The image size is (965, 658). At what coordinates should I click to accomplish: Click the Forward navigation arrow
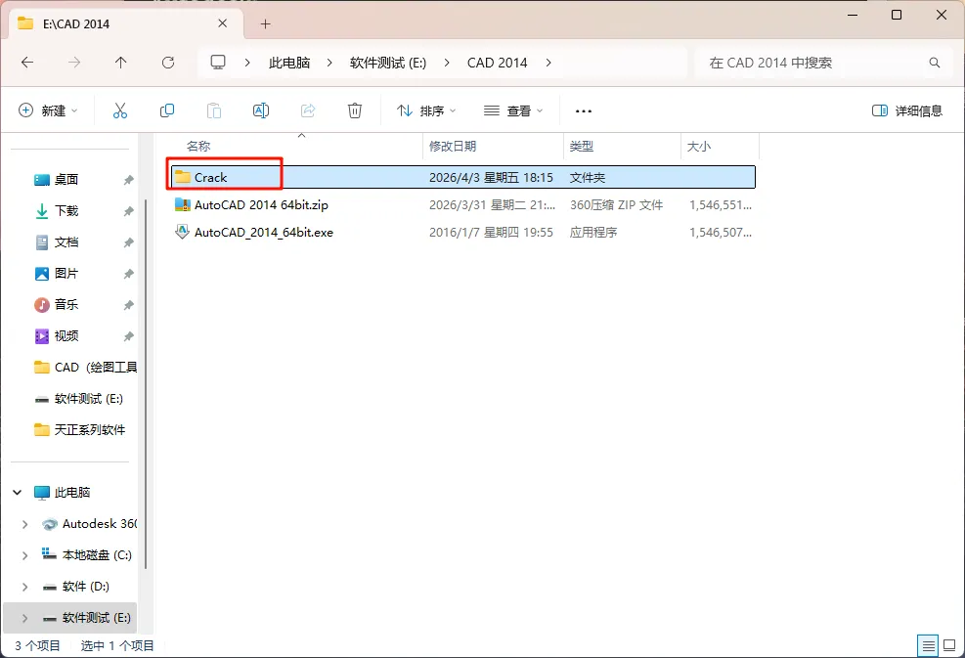[74, 63]
